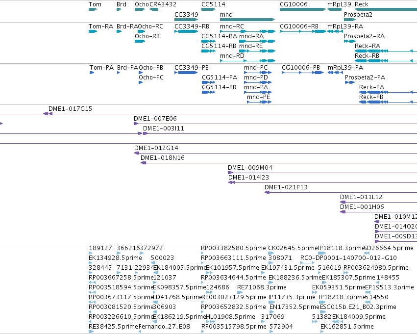
Task: Select EST EK162851.5prime
Action: [347, 327]
